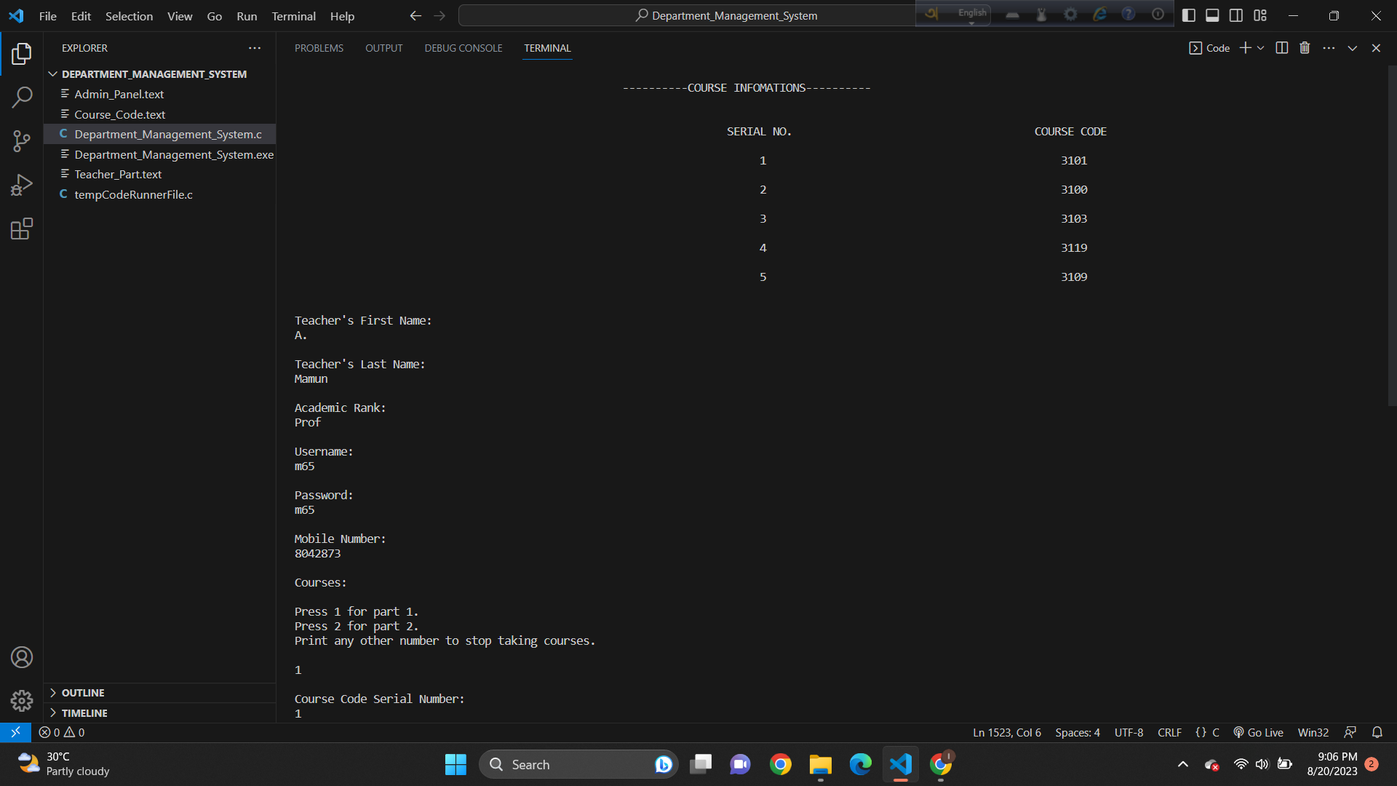The height and width of the screenshot is (786, 1397).
Task: Toggle the panel visibility icon in title bar
Action: click(1211, 15)
